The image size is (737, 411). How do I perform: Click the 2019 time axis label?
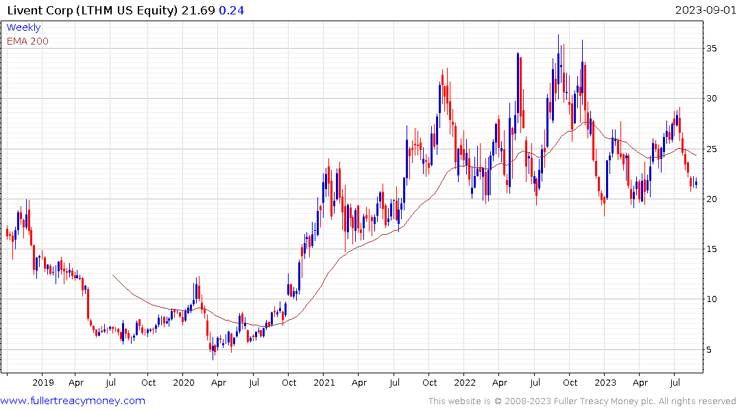click(x=43, y=382)
